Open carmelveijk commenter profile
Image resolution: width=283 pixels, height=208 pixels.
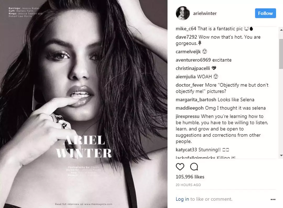click(188, 52)
